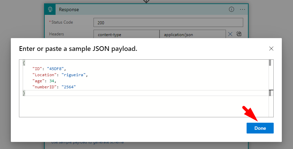
Task: Click the dialog heading text
Action: point(78,49)
